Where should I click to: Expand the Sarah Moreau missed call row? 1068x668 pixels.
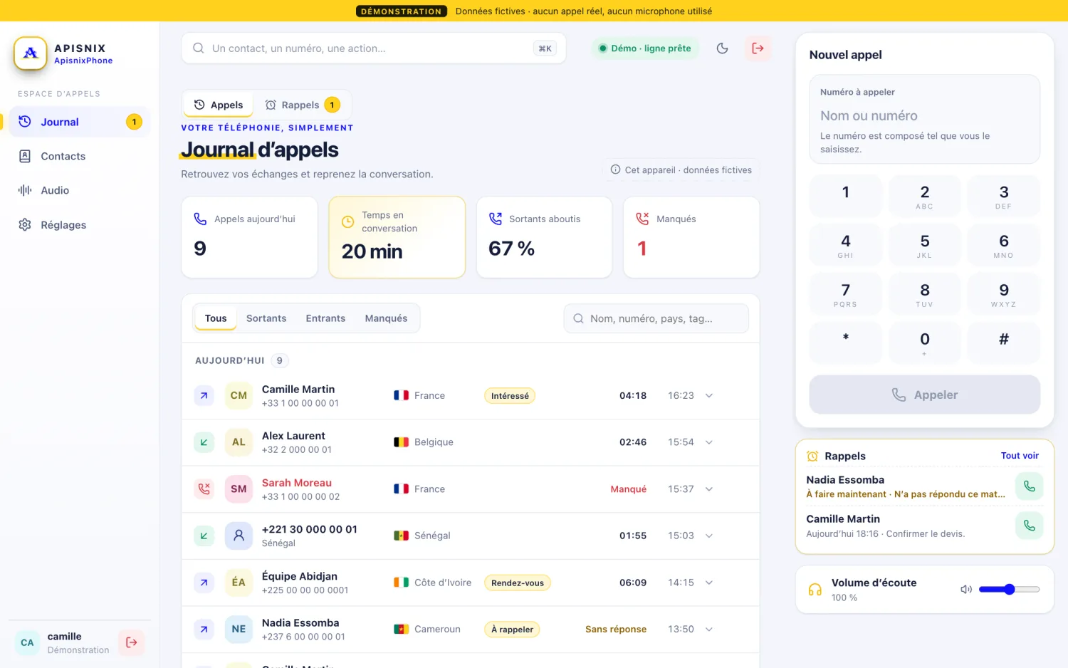tap(709, 489)
